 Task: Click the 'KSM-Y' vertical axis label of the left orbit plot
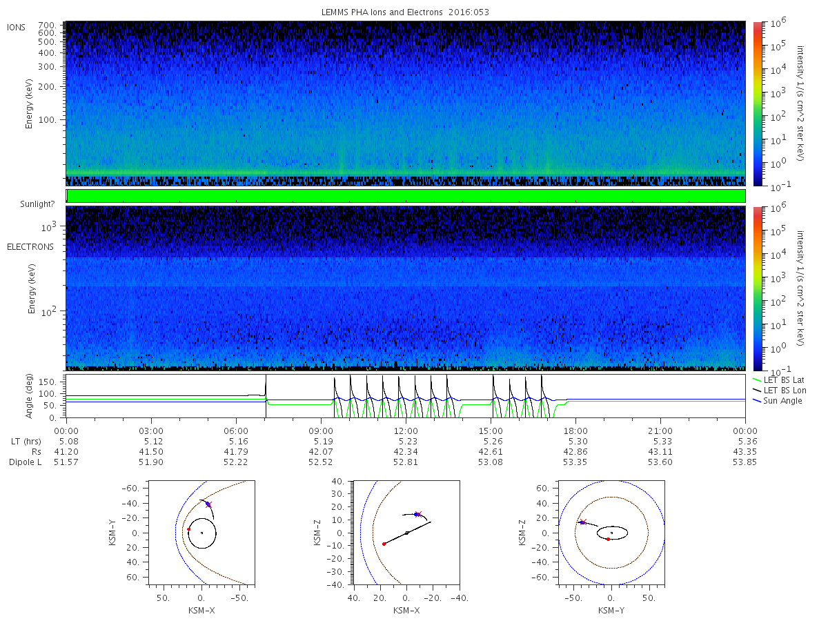click(111, 533)
